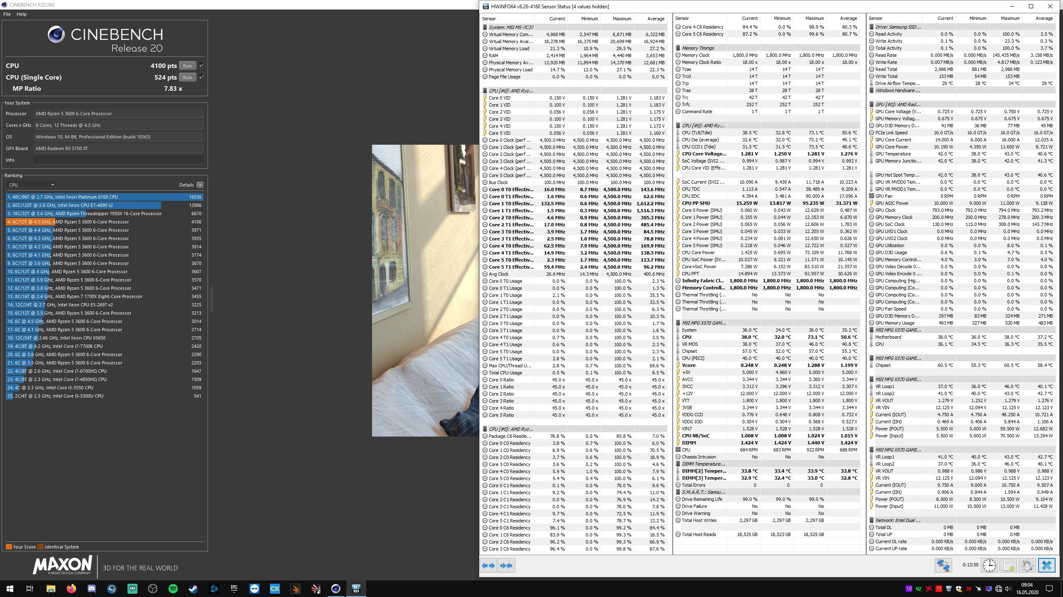Open HWiNFO sensor settings gear

[x=1027, y=565]
